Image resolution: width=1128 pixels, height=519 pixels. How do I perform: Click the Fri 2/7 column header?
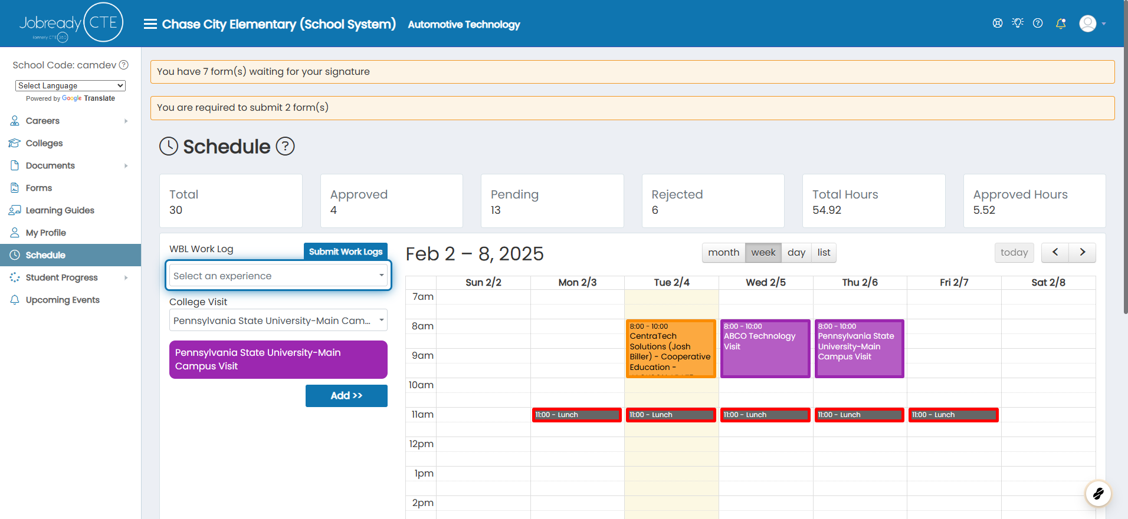coord(954,282)
